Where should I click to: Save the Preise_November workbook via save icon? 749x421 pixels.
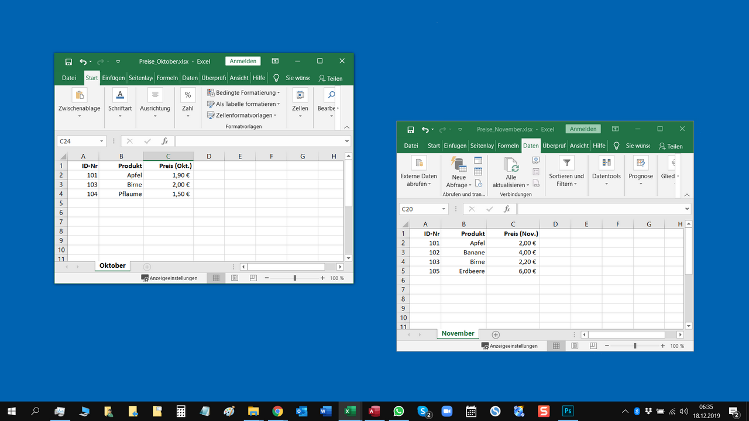(x=410, y=129)
